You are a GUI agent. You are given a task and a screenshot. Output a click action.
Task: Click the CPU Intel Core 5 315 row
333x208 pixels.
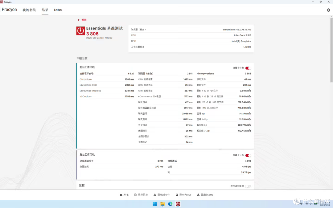pos(191,35)
